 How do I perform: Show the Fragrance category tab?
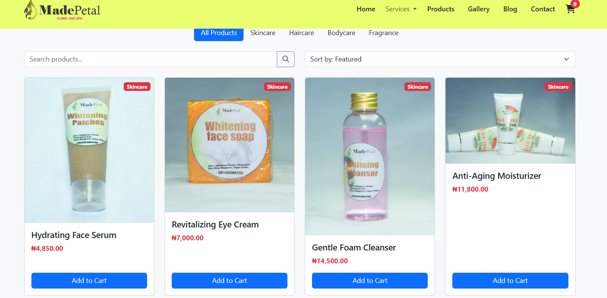(x=383, y=33)
